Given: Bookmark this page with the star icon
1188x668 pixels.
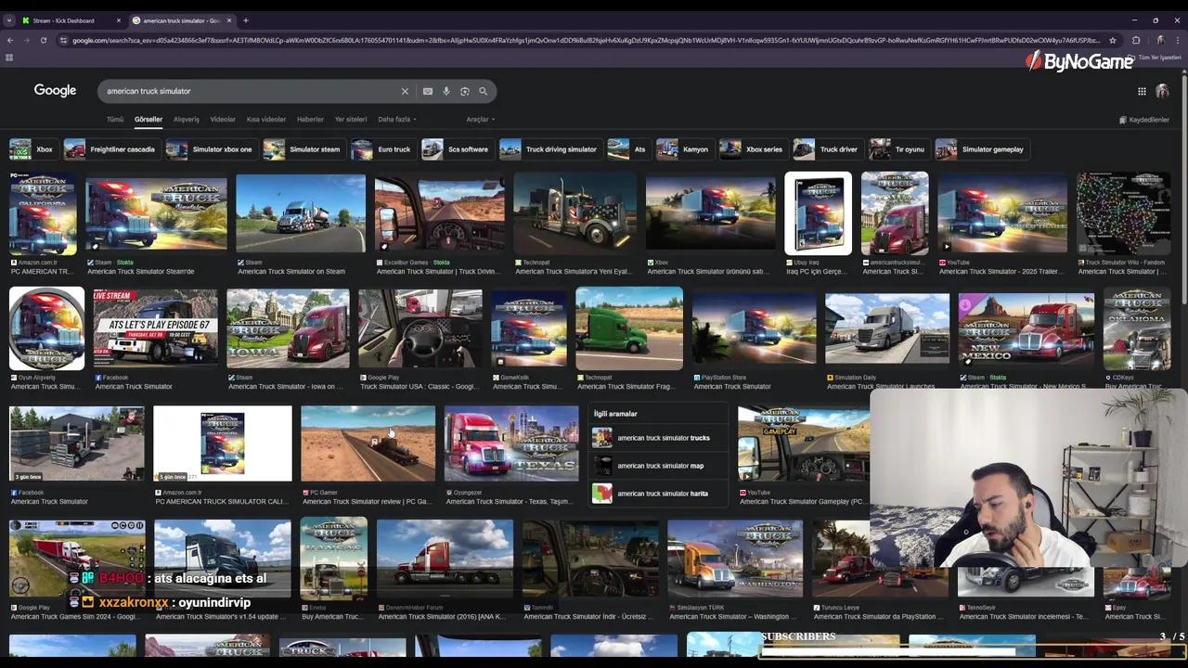Looking at the screenshot, I should pyautogui.click(x=1112, y=40).
